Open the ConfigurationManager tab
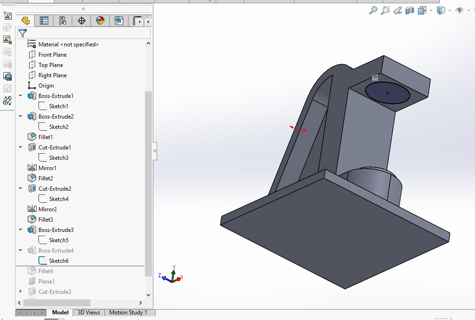 [x=63, y=21]
